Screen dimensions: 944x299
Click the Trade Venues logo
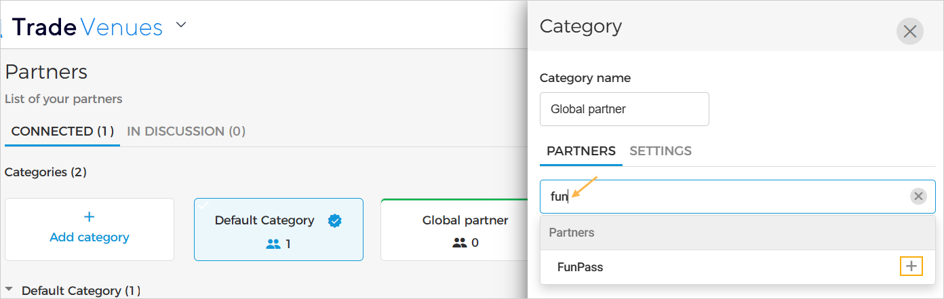pos(87,27)
